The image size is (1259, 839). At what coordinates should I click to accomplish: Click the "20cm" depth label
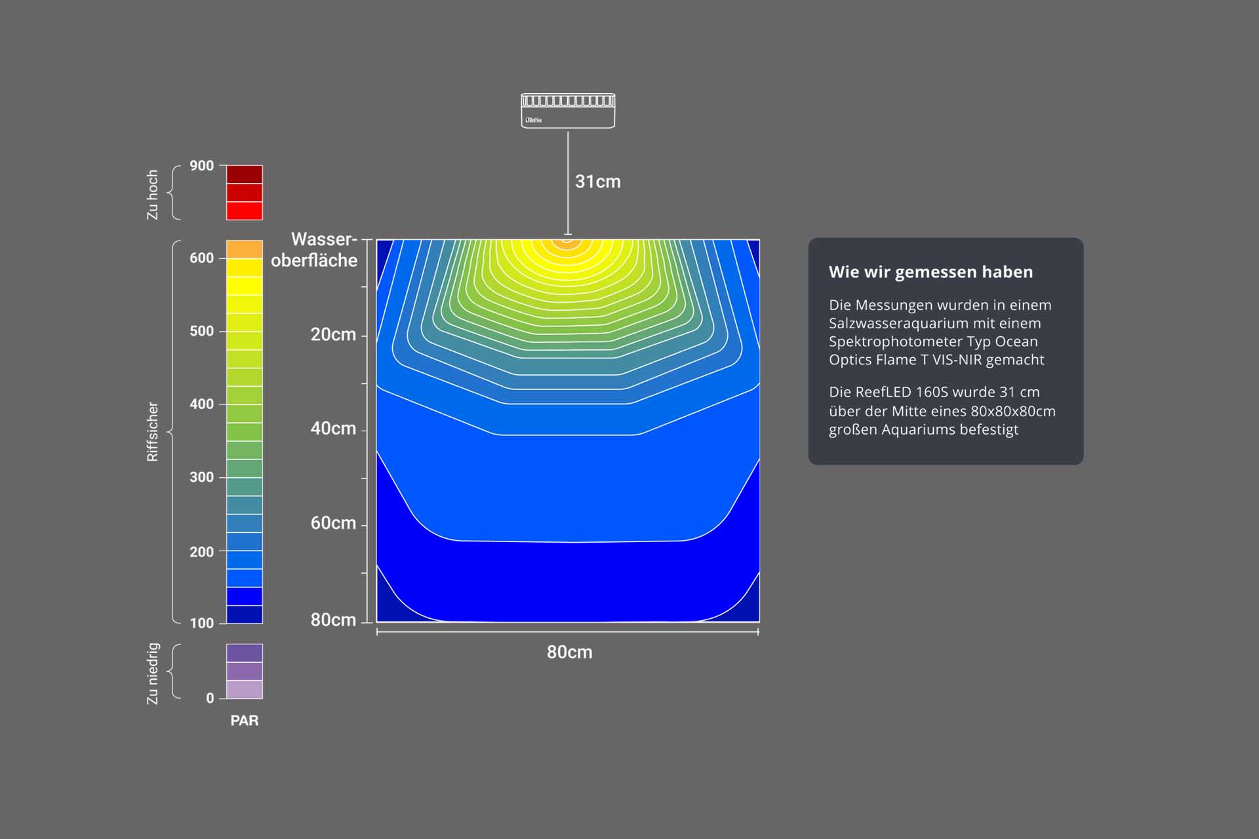(333, 334)
